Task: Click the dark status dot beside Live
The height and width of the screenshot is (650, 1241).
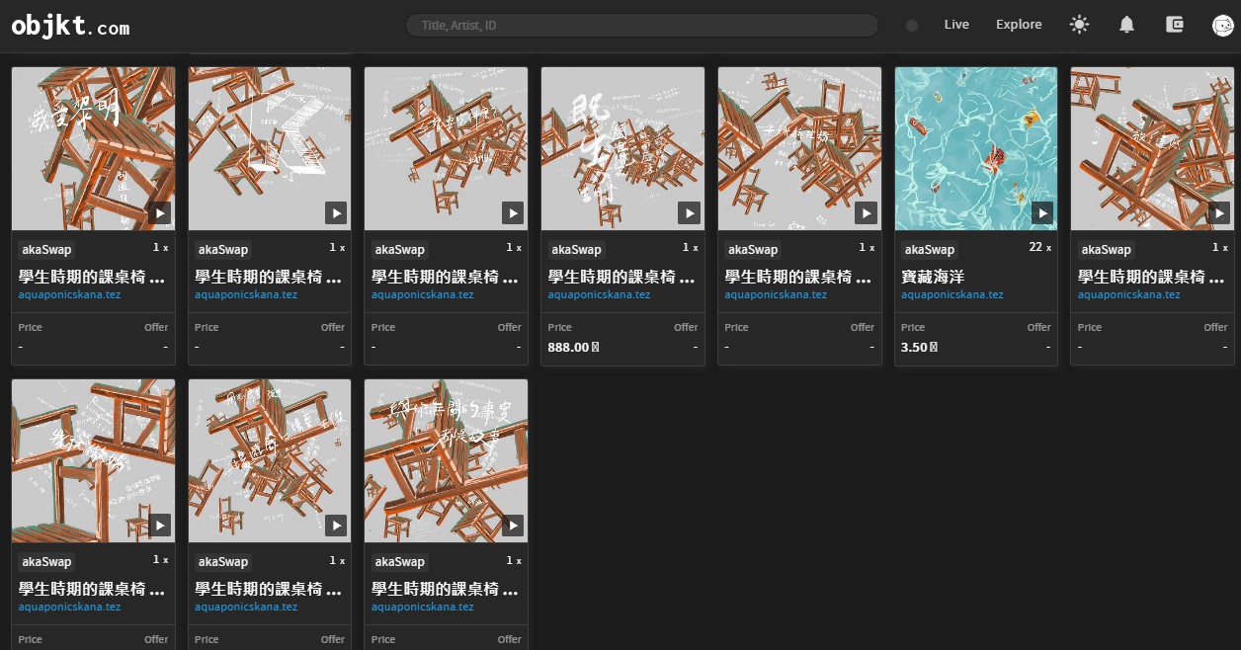Action: pyautogui.click(x=912, y=26)
